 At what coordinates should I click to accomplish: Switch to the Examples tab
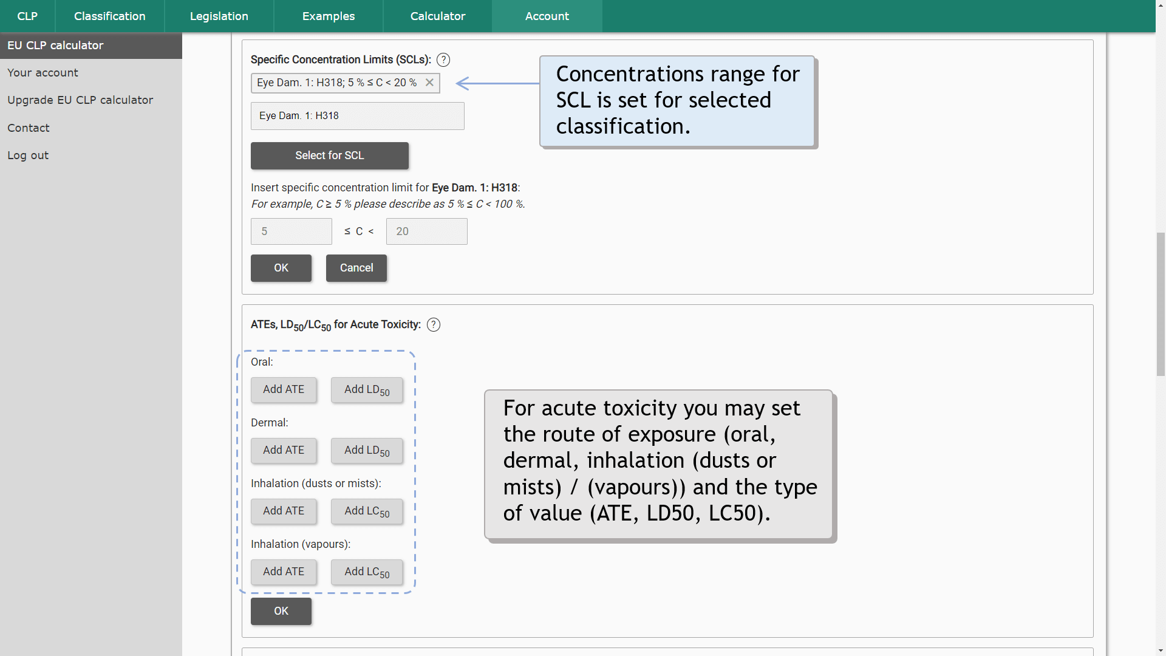pos(329,16)
